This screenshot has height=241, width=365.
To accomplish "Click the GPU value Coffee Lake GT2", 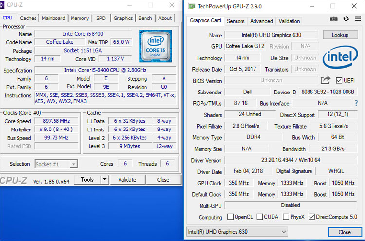I will (245, 46).
